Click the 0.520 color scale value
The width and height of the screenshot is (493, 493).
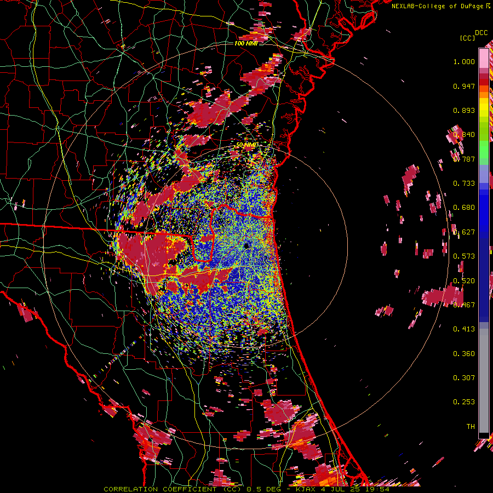(x=464, y=281)
